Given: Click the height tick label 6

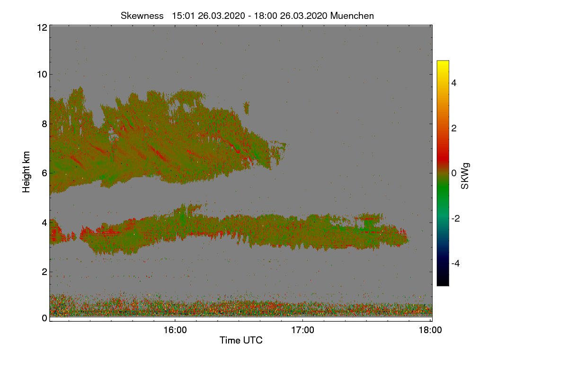Looking at the screenshot, I should point(44,173).
